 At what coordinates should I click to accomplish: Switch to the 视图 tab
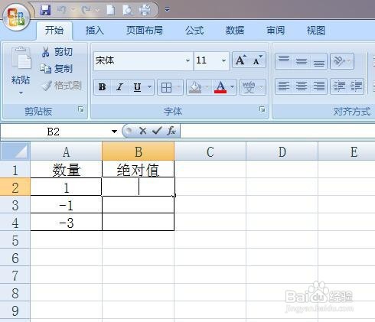[316, 31]
